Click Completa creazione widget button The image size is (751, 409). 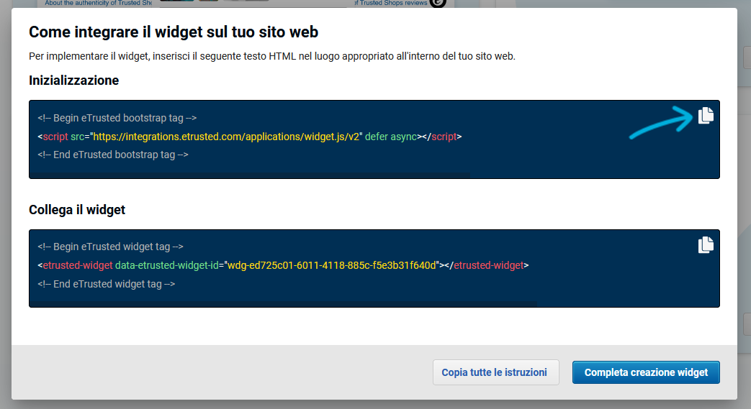(646, 372)
